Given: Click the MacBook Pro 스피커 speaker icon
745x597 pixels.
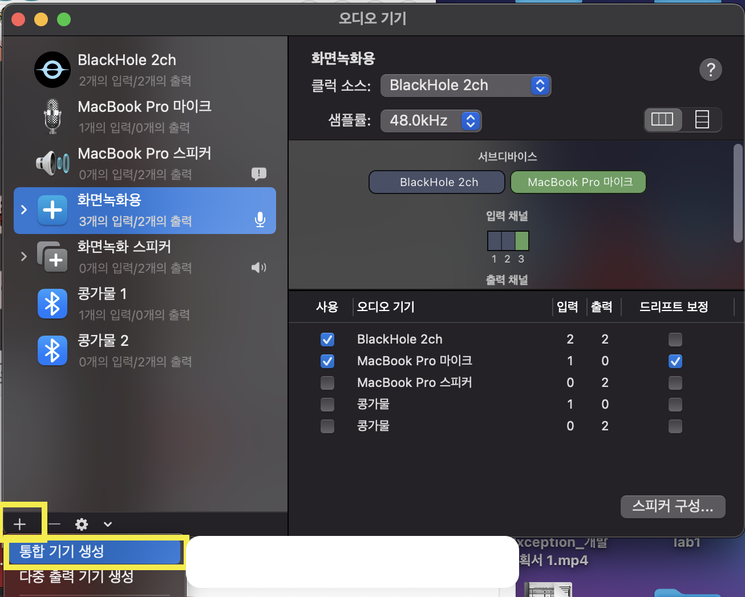Looking at the screenshot, I should coord(52,163).
